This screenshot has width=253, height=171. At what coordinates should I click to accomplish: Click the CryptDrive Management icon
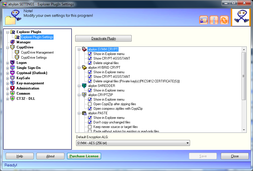click(17, 52)
